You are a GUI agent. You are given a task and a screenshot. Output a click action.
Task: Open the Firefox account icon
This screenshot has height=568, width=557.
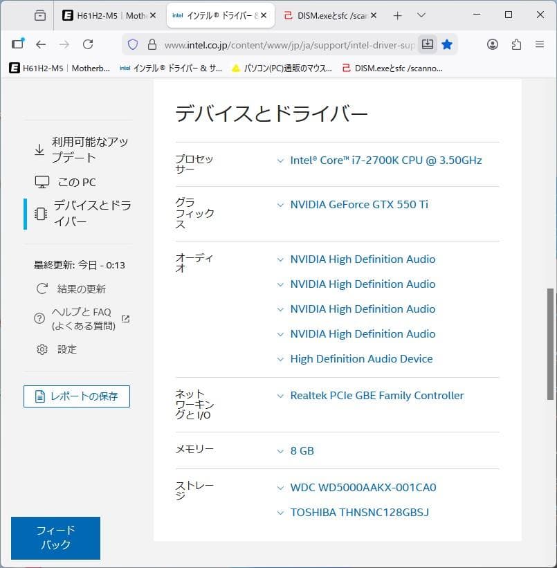pyautogui.click(x=493, y=44)
